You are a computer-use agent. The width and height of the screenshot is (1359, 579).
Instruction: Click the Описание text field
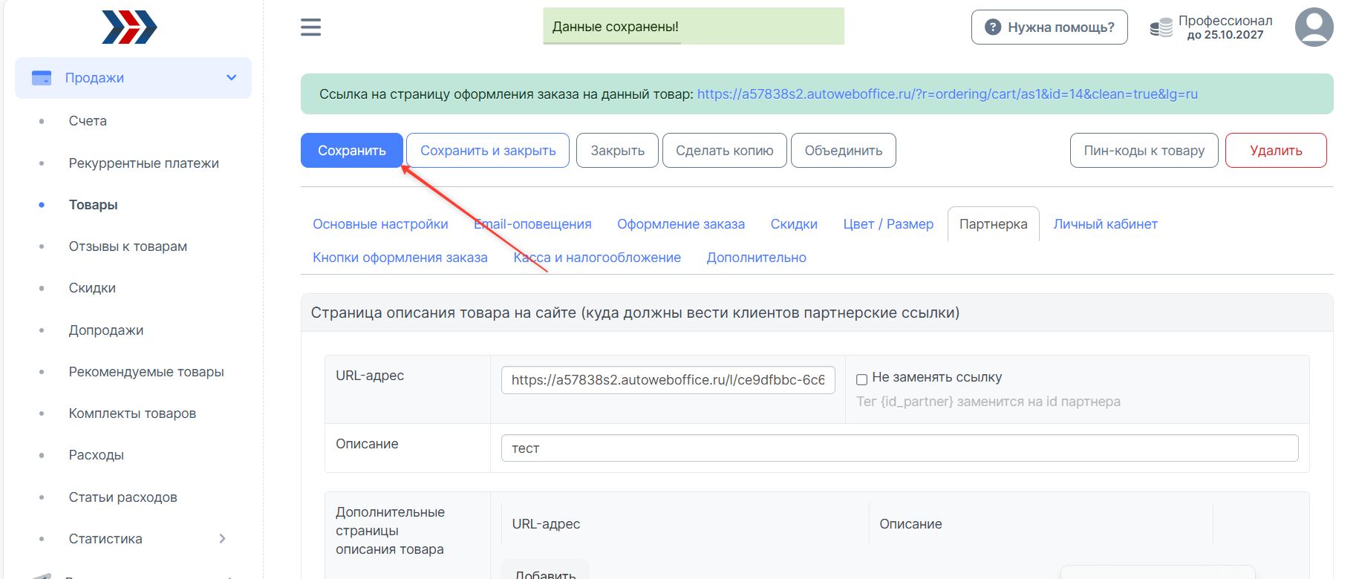pyautogui.click(x=899, y=448)
